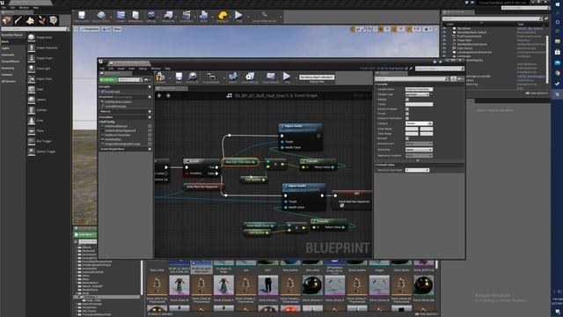This screenshot has height=317, width=563.
Task: Open Perspective view mode dropdown
Action: click(x=90, y=29)
